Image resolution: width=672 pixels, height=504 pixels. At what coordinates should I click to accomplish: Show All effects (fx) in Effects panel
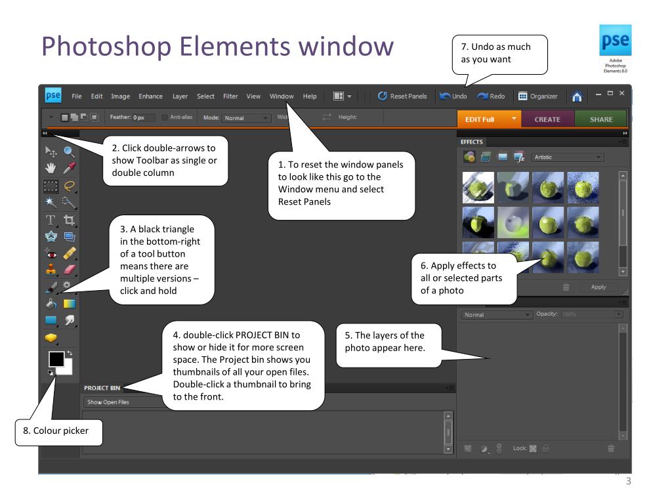(519, 157)
